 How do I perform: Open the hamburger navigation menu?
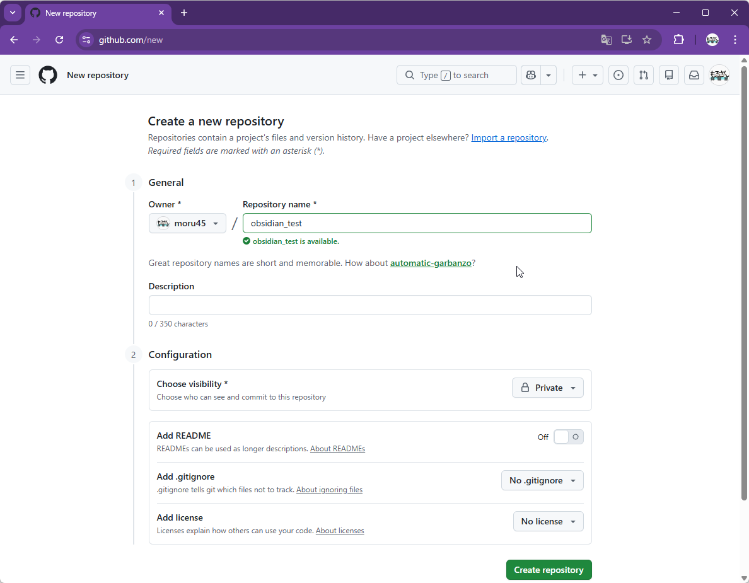point(20,75)
